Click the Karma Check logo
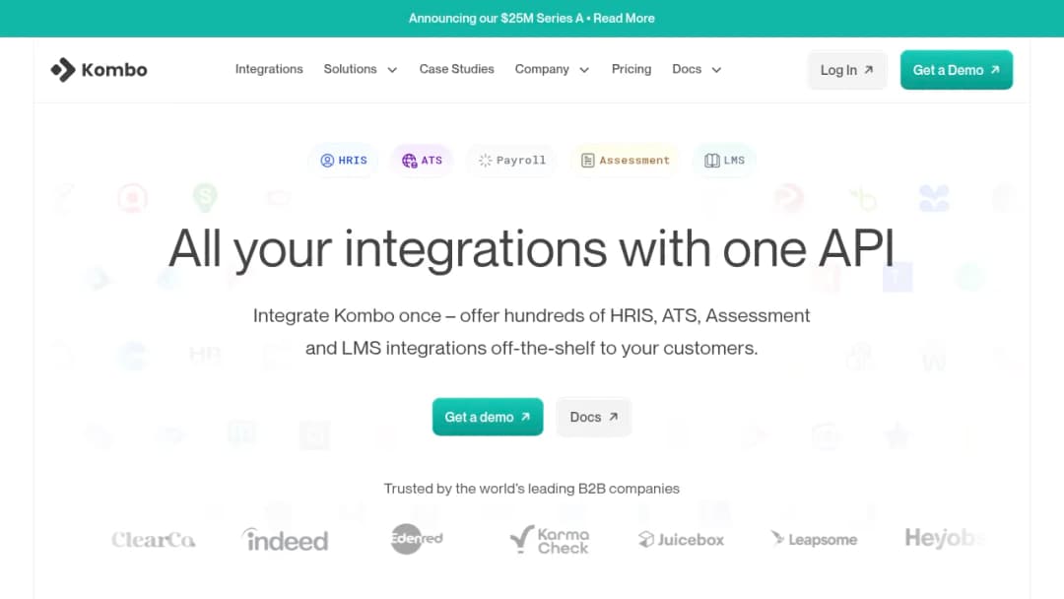 point(550,539)
